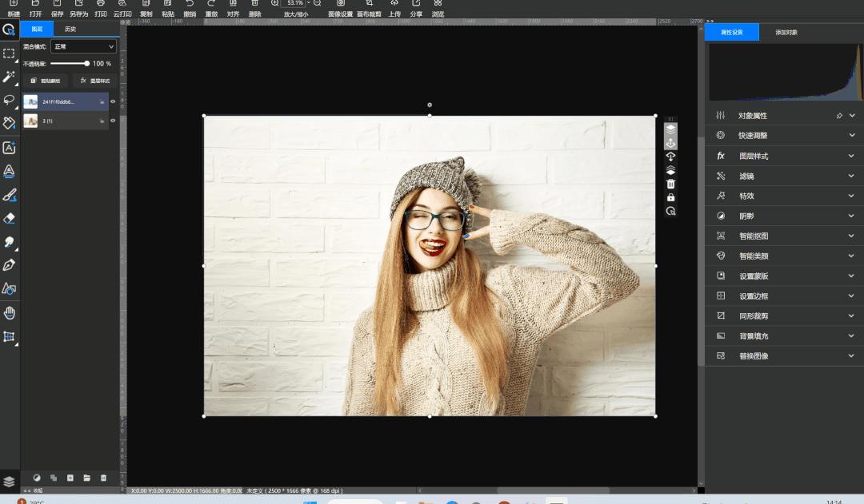Select the magic wand tool
Image resolution: width=864 pixels, height=504 pixels.
tap(9, 77)
